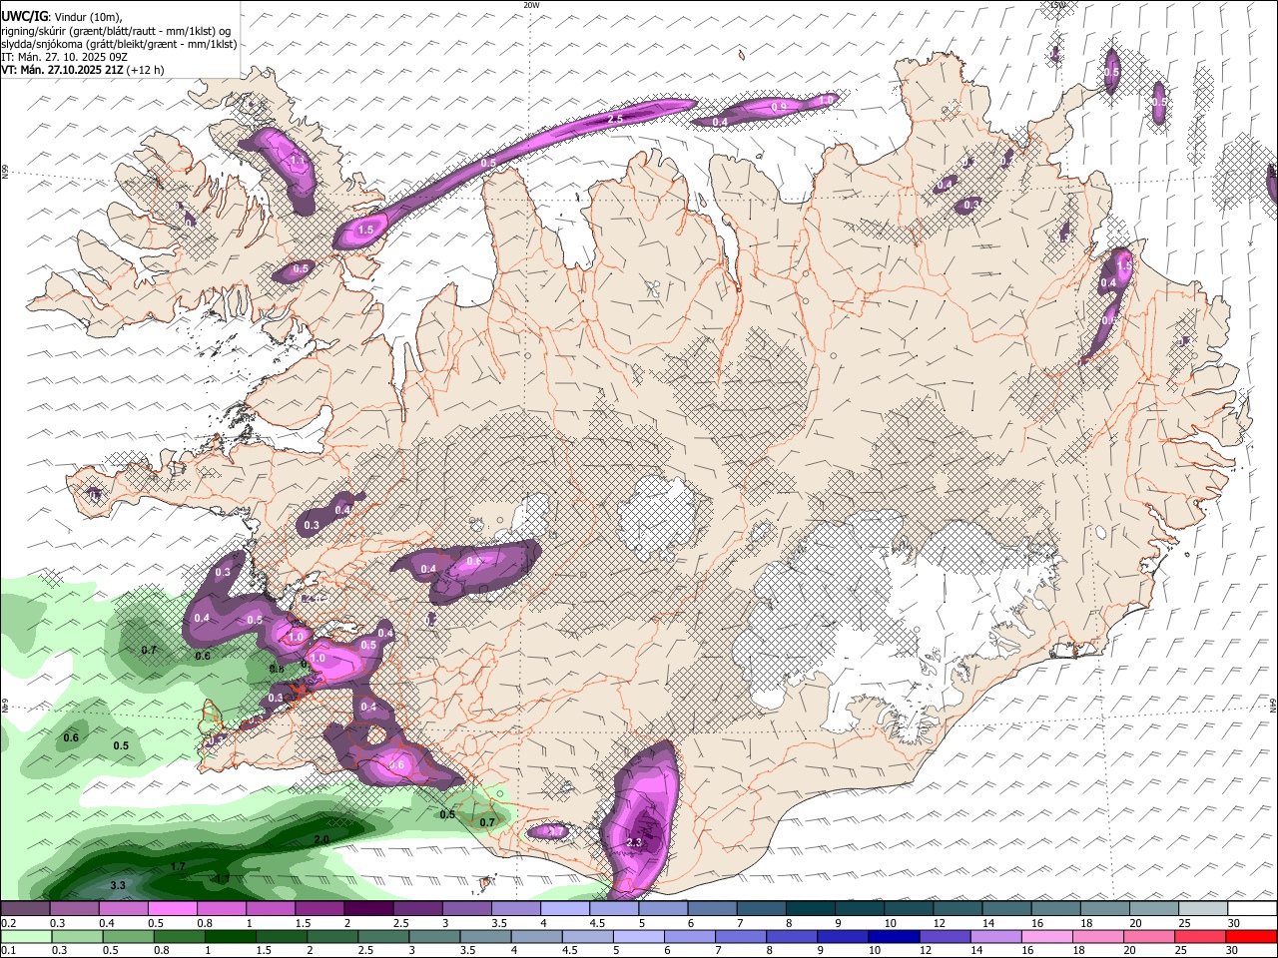Click the 1.7 rain label offshore southwest
This screenshot has height=958, width=1278.
click(x=178, y=866)
